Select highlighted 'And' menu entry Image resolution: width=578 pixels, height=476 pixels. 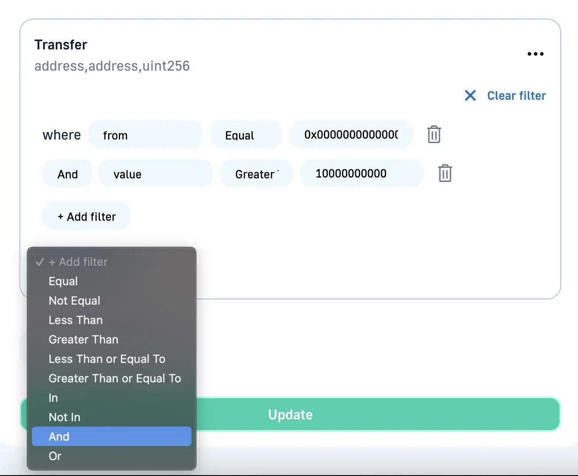(59, 437)
